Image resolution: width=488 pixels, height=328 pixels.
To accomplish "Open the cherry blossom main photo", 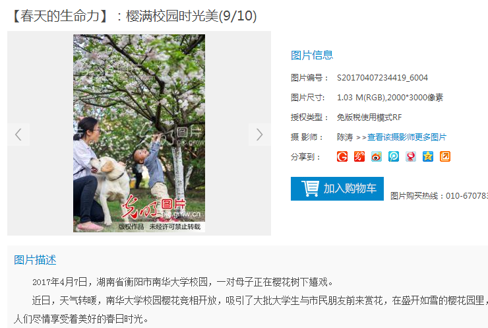I will coord(139,133).
